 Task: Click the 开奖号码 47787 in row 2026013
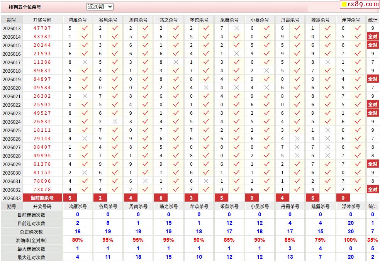42,28
